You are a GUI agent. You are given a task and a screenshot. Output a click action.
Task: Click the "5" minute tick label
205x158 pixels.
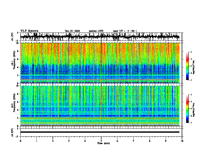101,141
